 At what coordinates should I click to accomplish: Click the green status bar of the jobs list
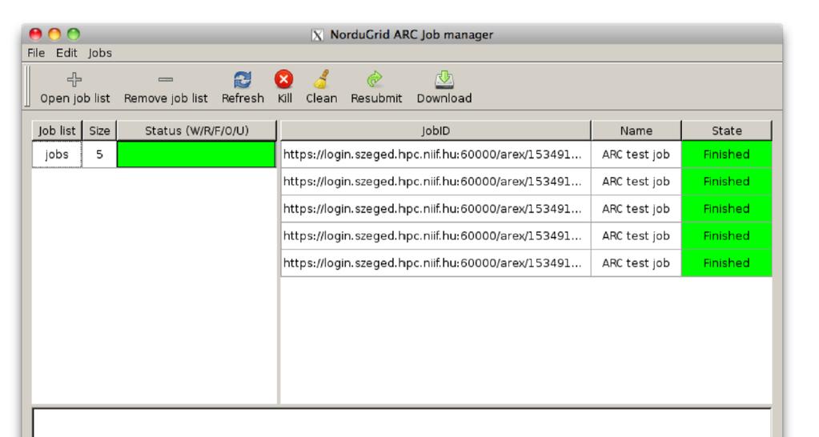click(x=196, y=154)
